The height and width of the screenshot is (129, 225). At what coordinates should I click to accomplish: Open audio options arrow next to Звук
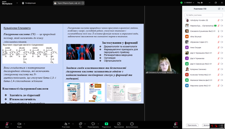coord(11,124)
